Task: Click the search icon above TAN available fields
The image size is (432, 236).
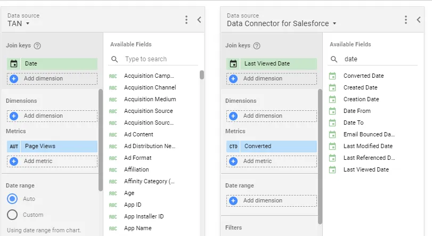Action: 115,59
